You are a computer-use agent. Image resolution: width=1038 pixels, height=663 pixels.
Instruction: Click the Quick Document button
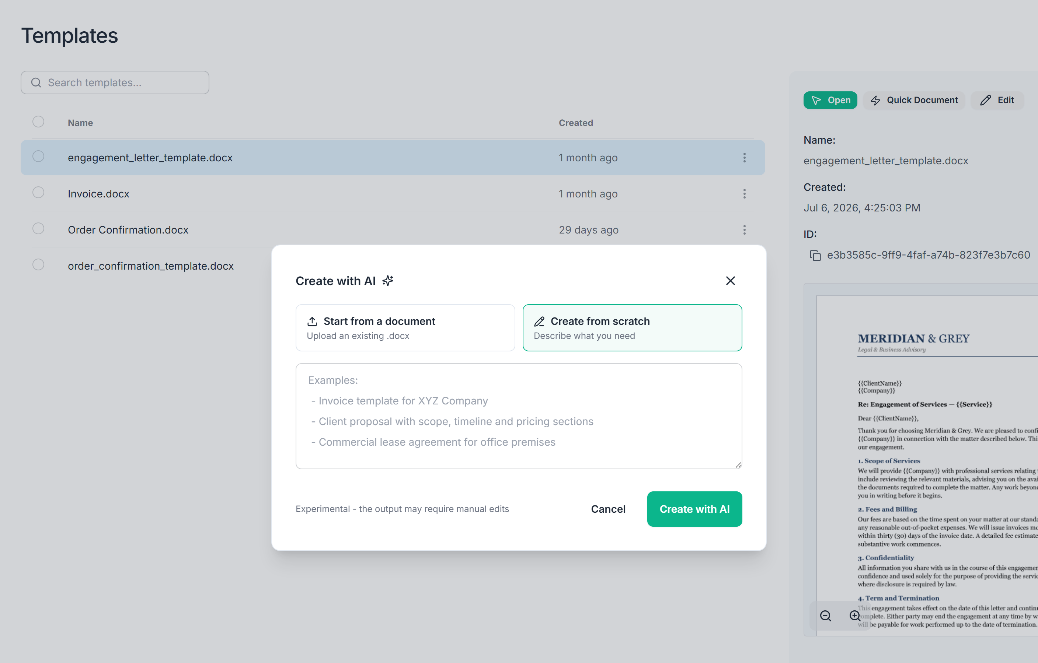(914, 101)
